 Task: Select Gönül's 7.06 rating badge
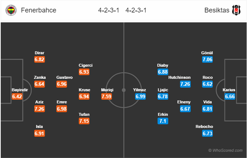[x=208, y=59]
